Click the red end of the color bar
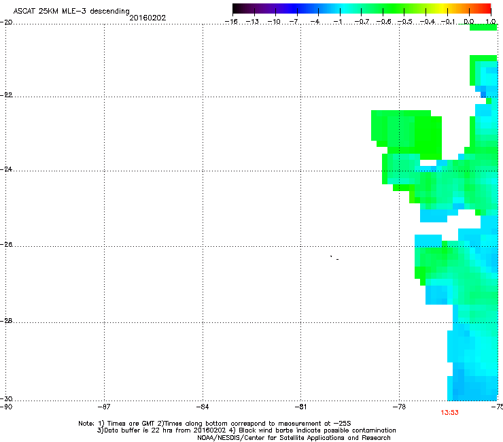 (485, 8)
